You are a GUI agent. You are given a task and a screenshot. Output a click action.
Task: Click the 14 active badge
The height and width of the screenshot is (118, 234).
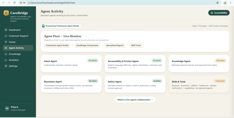pos(93,81)
